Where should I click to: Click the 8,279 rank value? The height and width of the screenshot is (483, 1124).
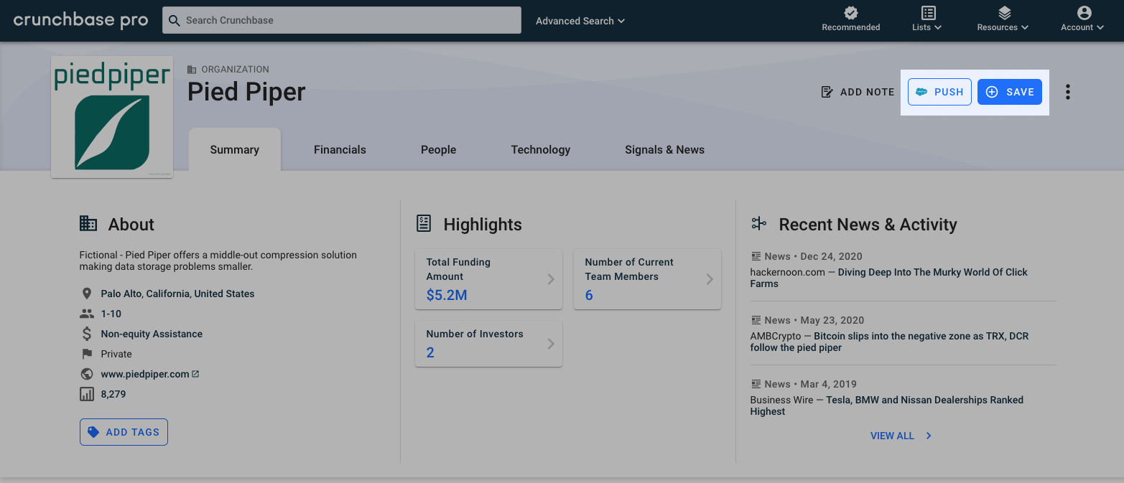click(113, 394)
